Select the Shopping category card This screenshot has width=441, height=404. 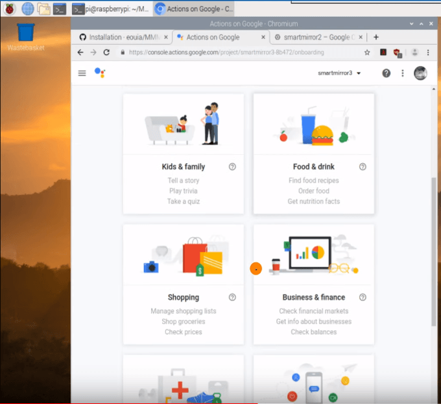pos(184,284)
